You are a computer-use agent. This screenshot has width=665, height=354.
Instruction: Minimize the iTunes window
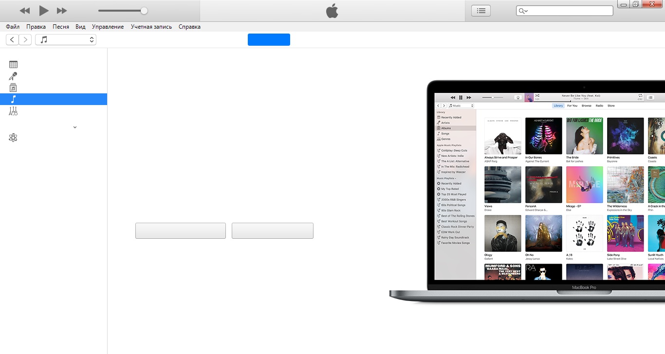coord(624,4)
